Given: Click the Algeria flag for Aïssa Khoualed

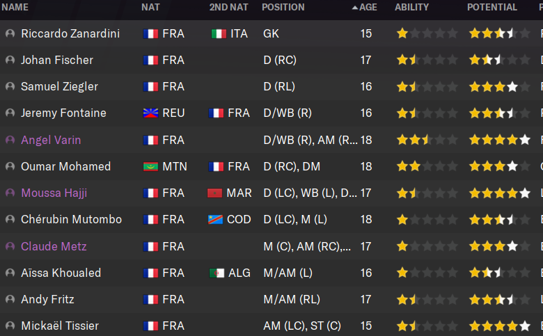Looking at the screenshot, I should pyautogui.click(x=217, y=273).
